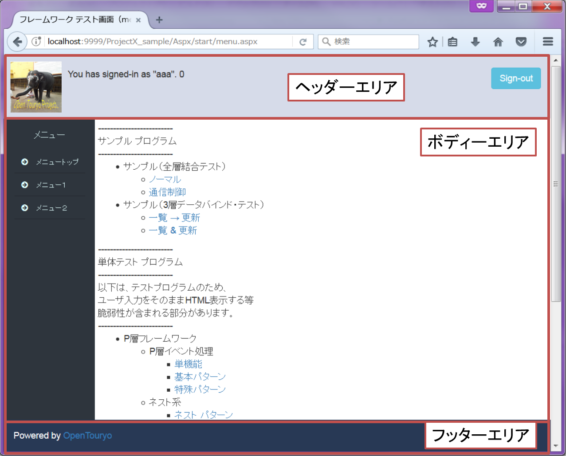Open a new tab with the plus button
Screen dimensions: 566x456
coord(158,20)
